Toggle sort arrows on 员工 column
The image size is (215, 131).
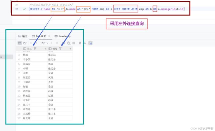coord(45,49)
